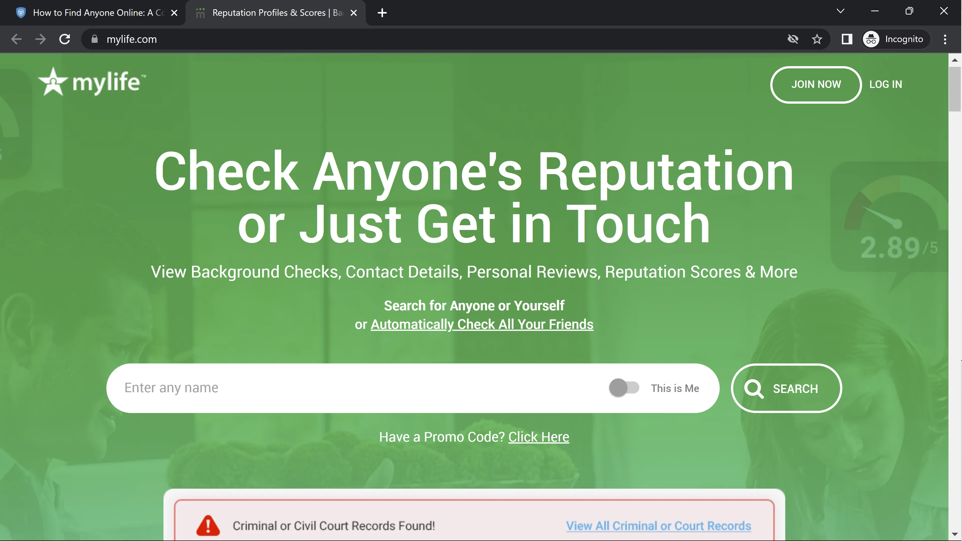Viewport: 962px width, 541px height.
Task: Click the mylife star logo
Action: pyautogui.click(x=53, y=81)
